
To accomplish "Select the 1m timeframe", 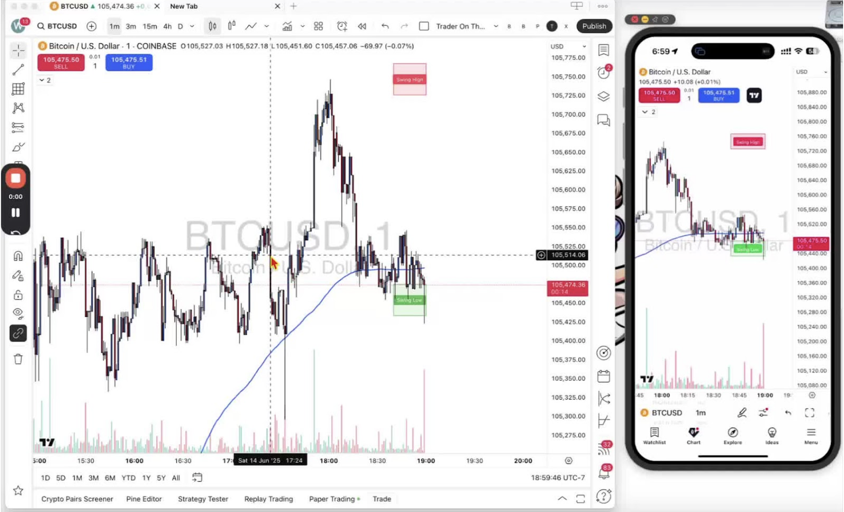I will [114, 26].
